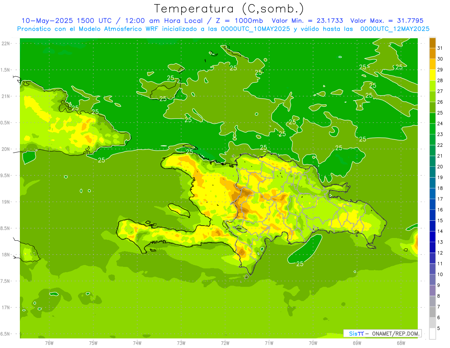Viewport: 450px width, 348px height.
Task: Click the legend value 8
Action: (x=439, y=296)
